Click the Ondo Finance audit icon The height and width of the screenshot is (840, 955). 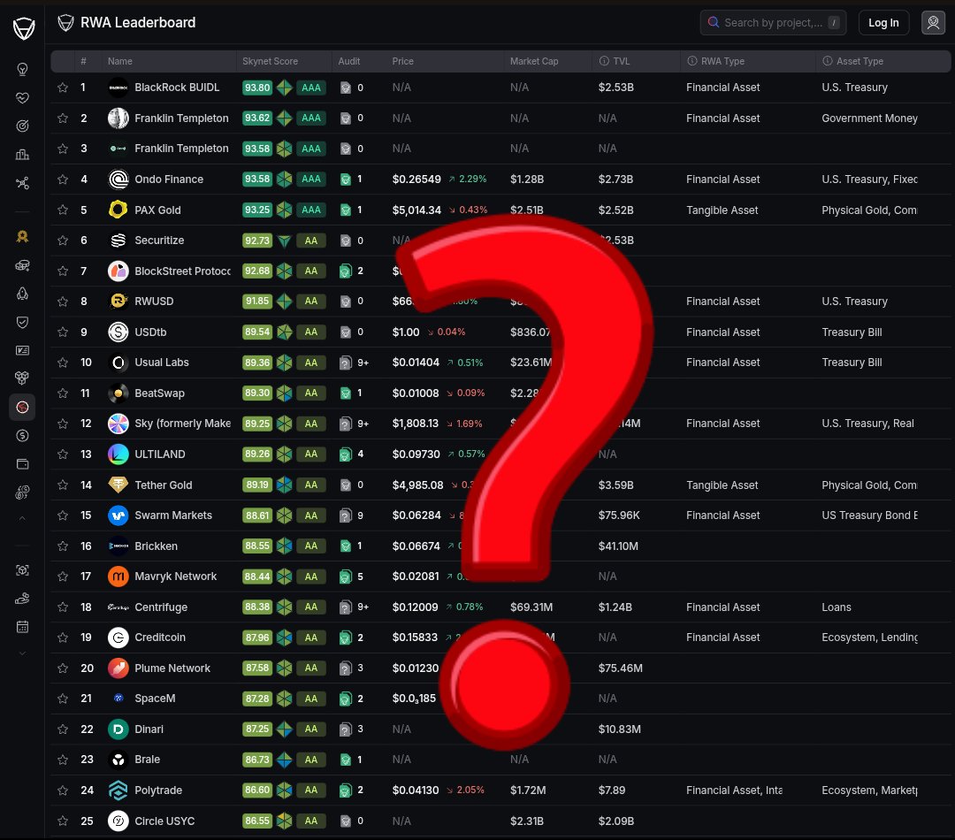pyautogui.click(x=346, y=179)
